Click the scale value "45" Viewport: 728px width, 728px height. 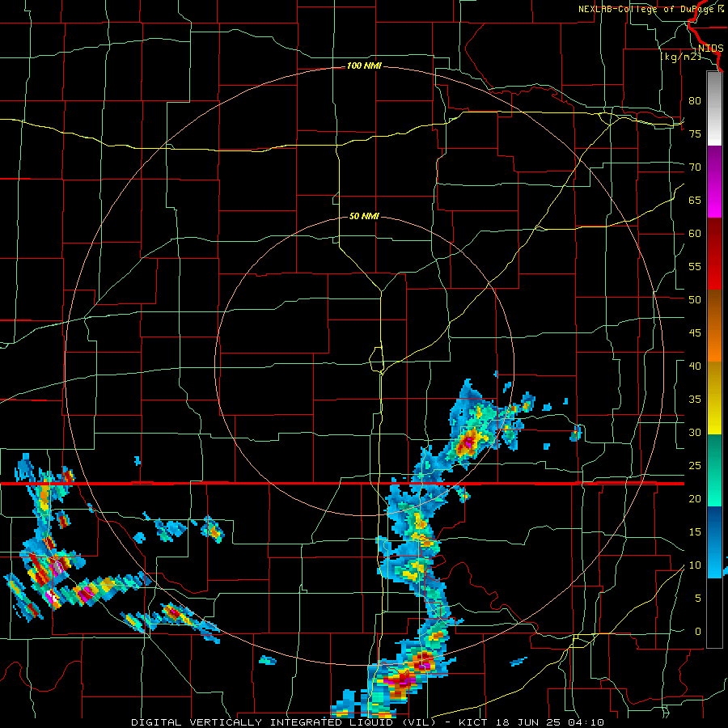pos(695,333)
